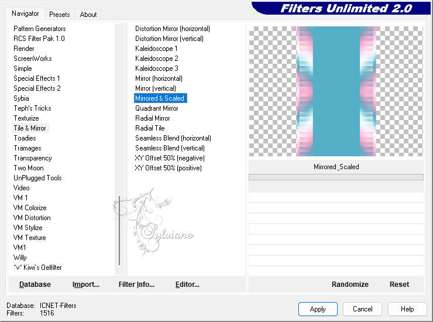The height and width of the screenshot is (322, 433).
Task: Select the Sybia category
Action: coord(21,98)
